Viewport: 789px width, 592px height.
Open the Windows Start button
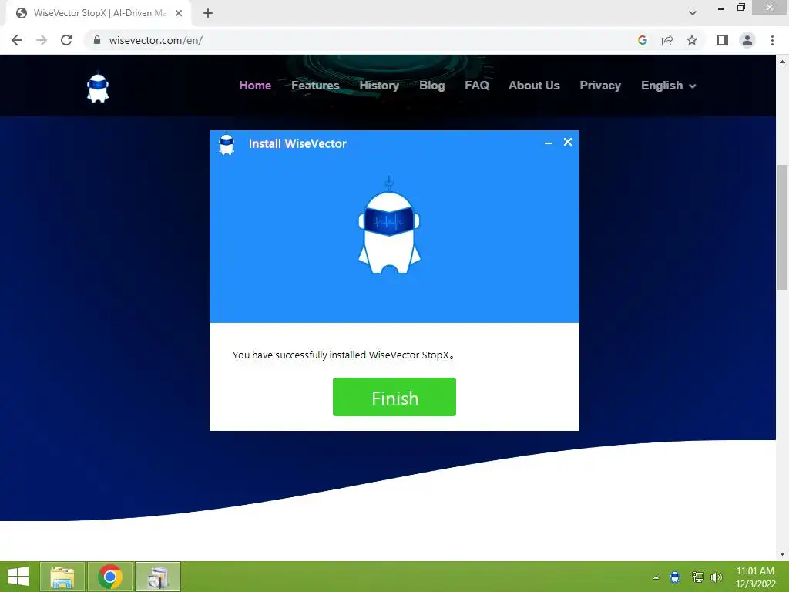point(18,577)
